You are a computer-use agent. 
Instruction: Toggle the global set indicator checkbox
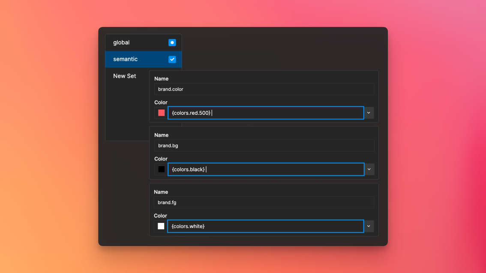(x=172, y=43)
